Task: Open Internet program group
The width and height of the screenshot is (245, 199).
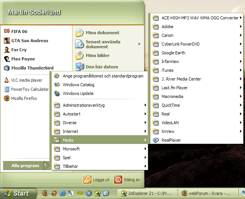Action: pyautogui.click(x=100, y=131)
